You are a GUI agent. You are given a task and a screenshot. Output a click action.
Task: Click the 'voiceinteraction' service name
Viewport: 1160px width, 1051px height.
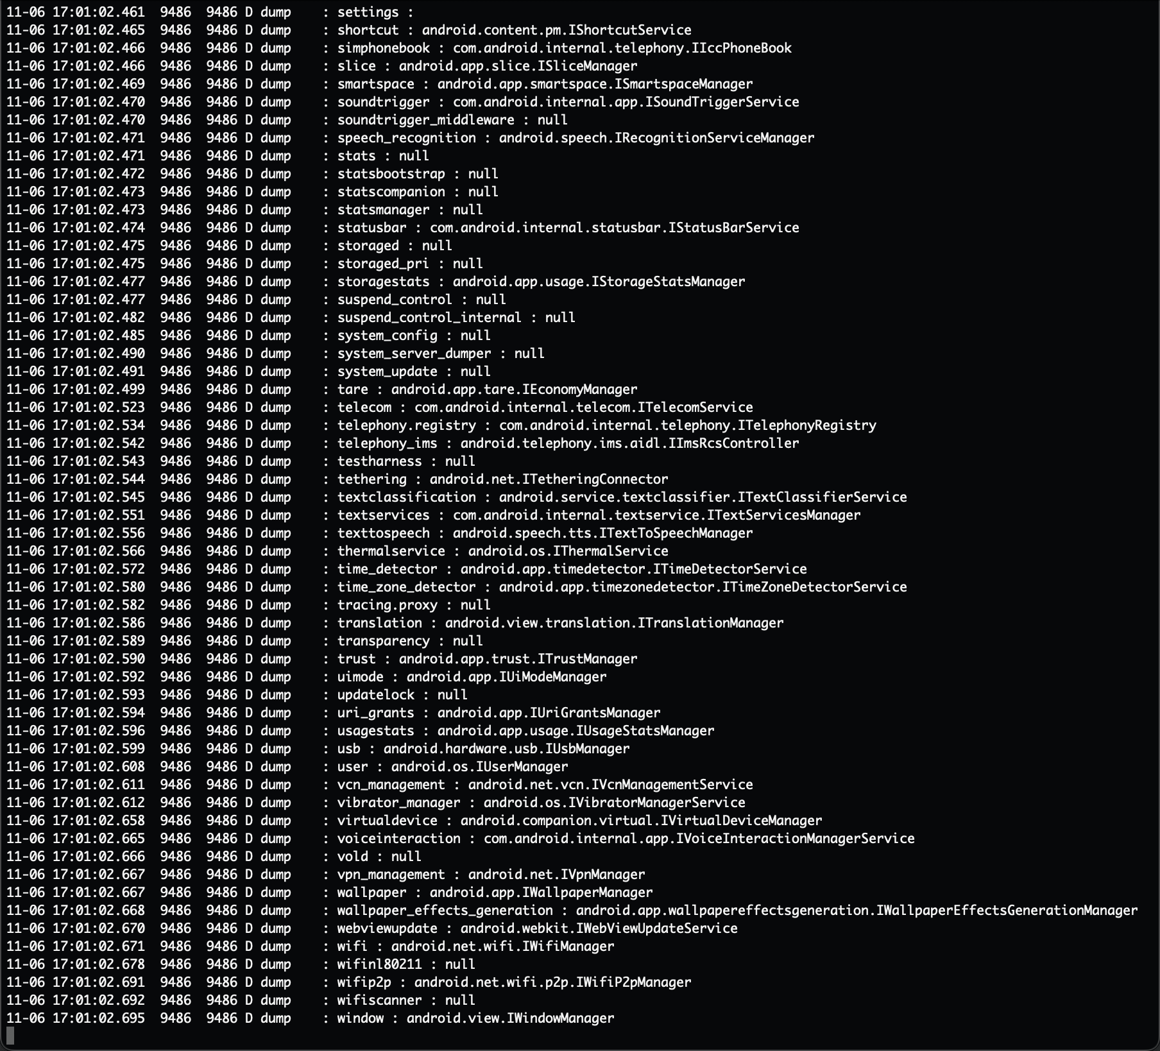point(399,839)
